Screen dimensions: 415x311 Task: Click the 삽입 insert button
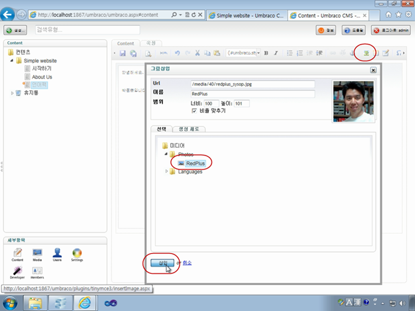coord(162,263)
